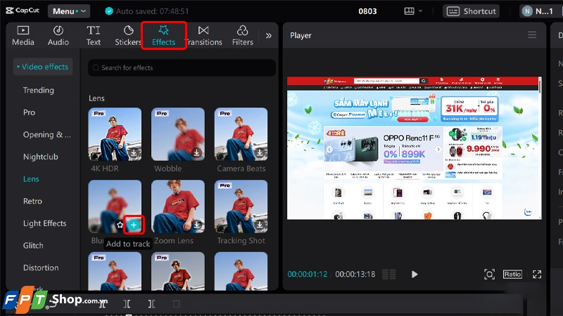Open the Audio tab
This screenshot has height=316, width=563.
click(58, 36)
